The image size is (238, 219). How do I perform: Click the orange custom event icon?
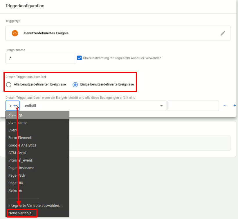click(15, 33)
